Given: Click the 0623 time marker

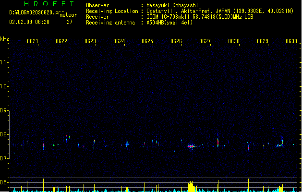Looking at the screenshot, I should pyautogui.click(x=90, y=41).
